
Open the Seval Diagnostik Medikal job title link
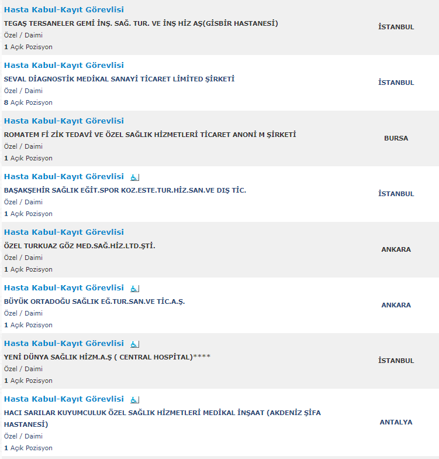tap(64, 66)
